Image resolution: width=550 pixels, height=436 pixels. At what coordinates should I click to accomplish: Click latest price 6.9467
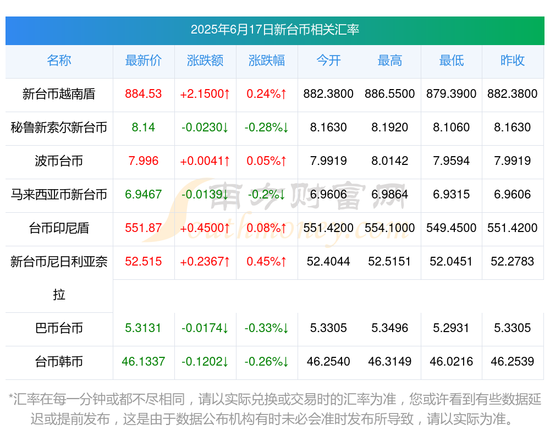coord(144,194)
